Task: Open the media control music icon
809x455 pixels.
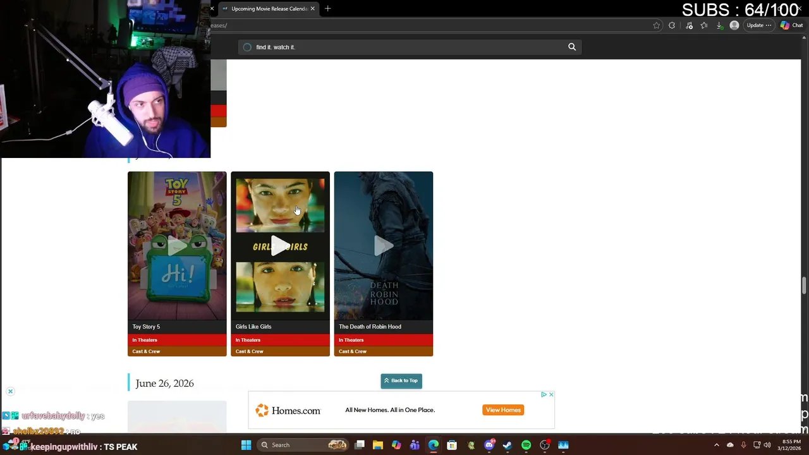Action: [689, 25]
